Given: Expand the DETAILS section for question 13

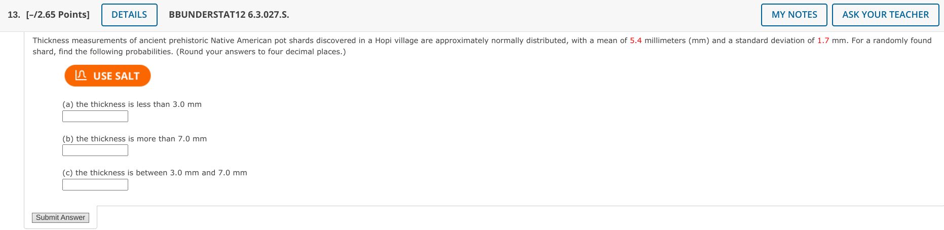Looking at the screenshot, I should pos(129,15).
